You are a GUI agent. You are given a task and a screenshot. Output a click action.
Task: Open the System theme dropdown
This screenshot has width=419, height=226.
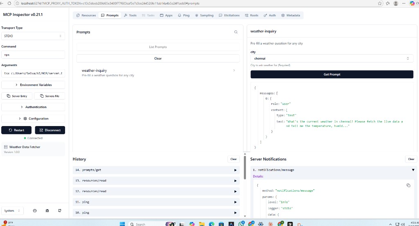click(x=12, y=210)
